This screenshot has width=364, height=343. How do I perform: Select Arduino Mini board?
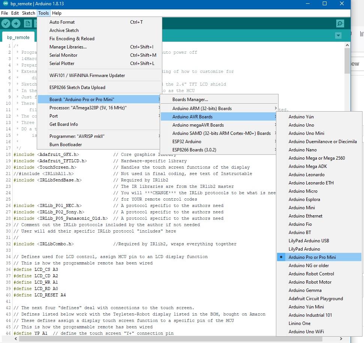[319, 208]
